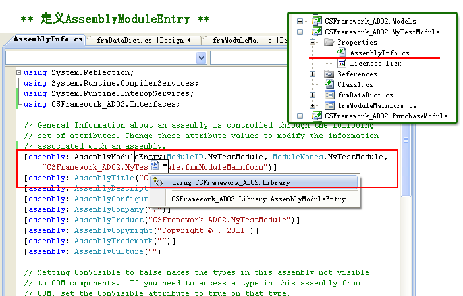
Task: Choose CSFramework_ADO2.Library.AssemblyModuleEntry option
Action: click(x=258, y=198)
